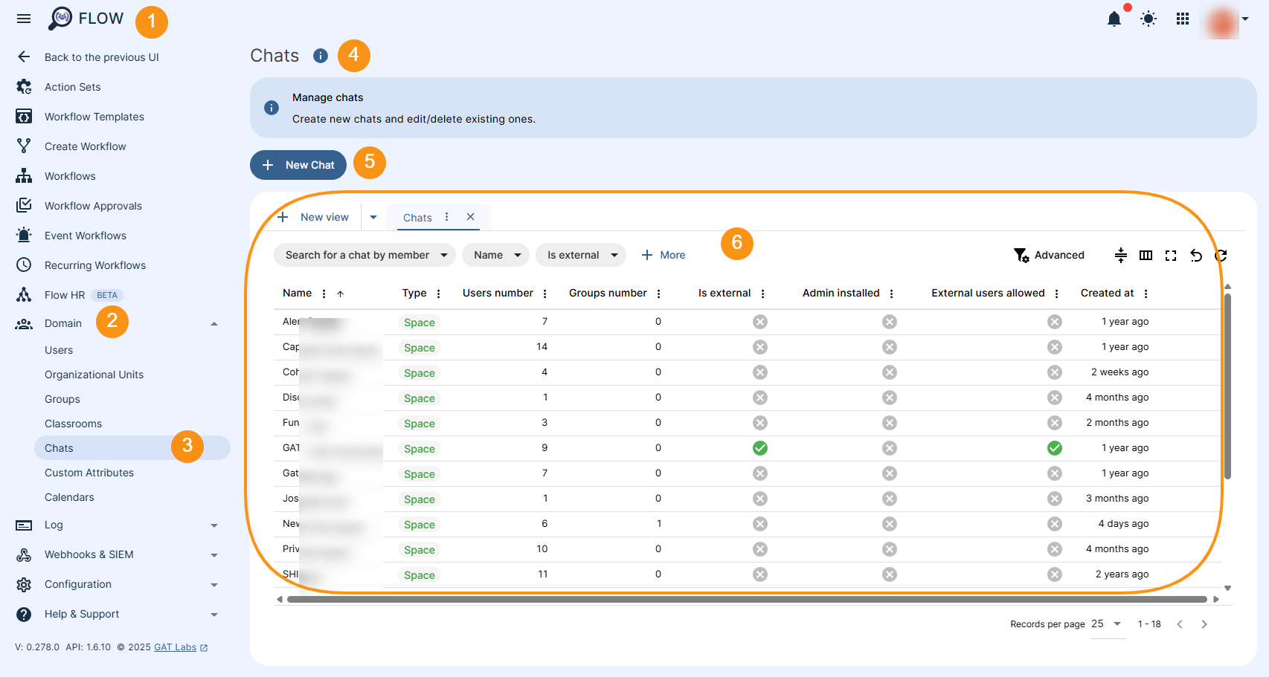Open the Name filter dropdown
This screenshot has height=677, width=1269.
[x=495, y=255]
